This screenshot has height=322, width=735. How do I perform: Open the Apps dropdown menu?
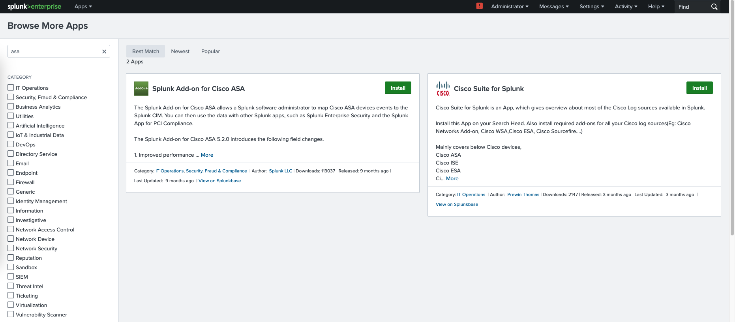(x=83, y=7)
